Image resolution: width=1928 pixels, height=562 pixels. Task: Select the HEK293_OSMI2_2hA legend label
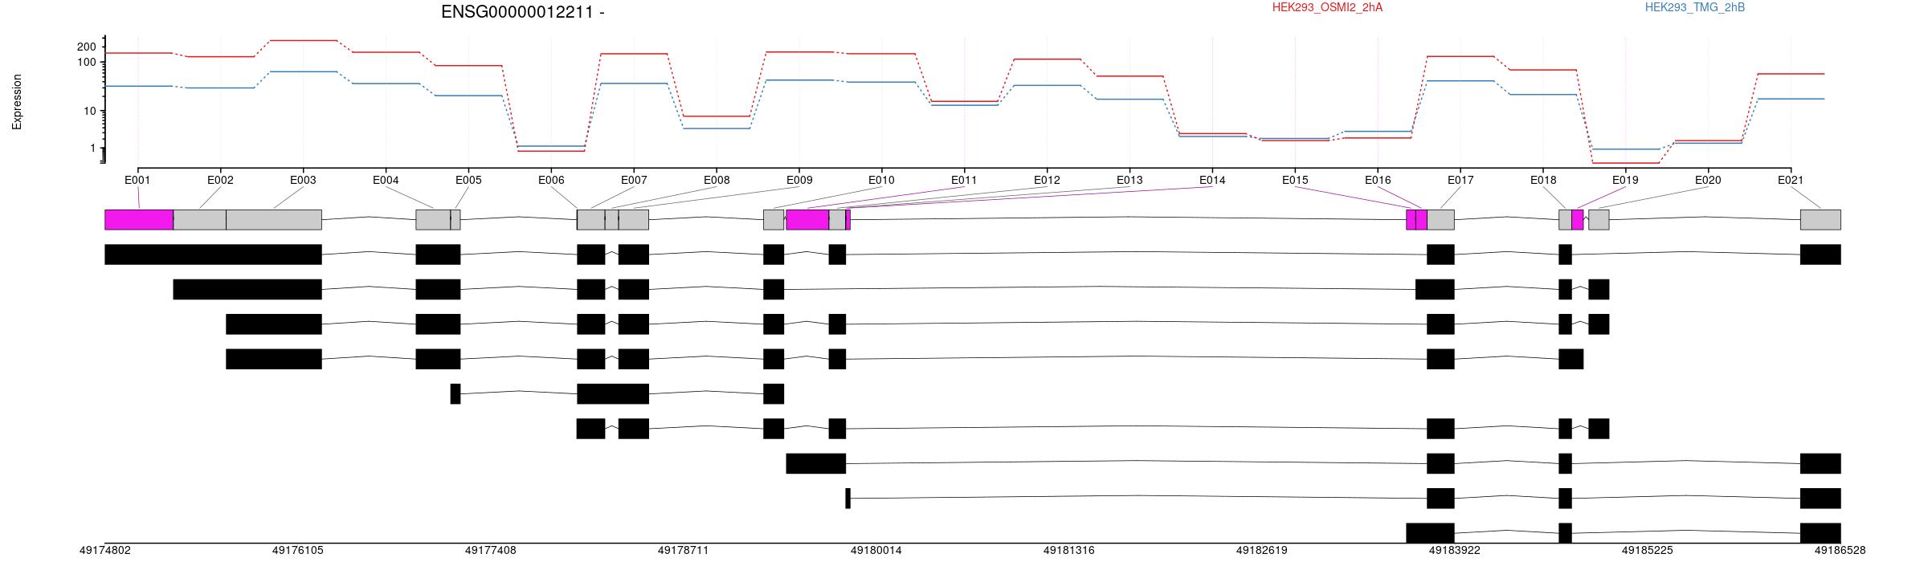1327,7
